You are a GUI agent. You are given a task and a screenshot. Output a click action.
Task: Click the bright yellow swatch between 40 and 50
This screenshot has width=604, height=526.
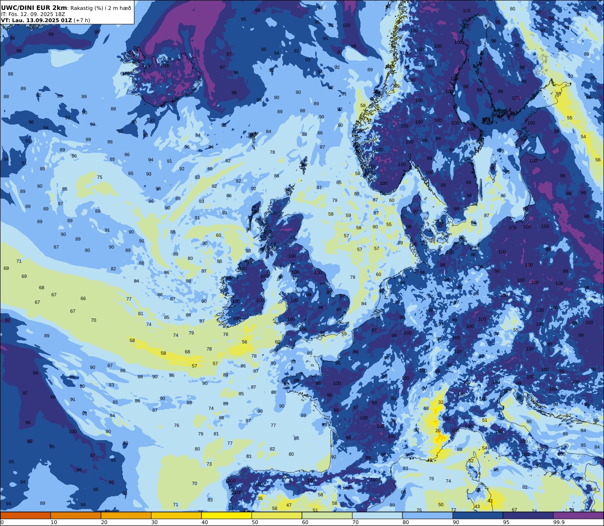coord(226,516)
